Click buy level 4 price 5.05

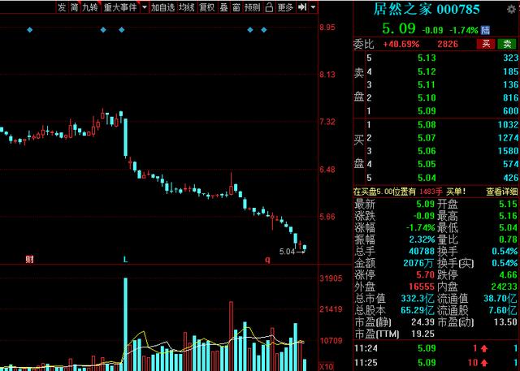427,164
